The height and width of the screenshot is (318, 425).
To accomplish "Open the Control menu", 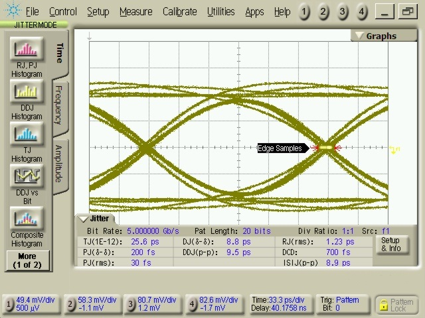I will [63, 12].
